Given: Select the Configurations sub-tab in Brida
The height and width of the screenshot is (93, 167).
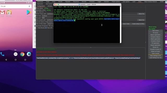Looking at the screenshot, I should pos(41,6).
